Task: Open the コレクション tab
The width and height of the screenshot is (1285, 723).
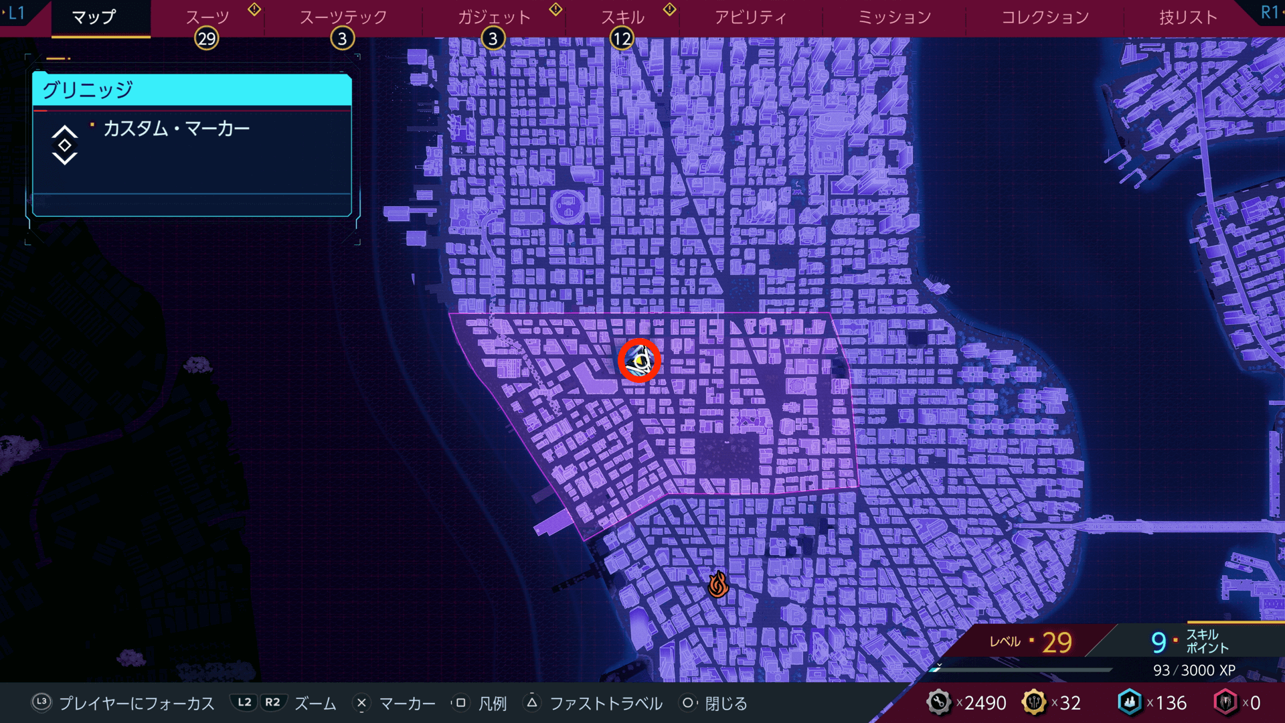Action: tap(1045, 17)
